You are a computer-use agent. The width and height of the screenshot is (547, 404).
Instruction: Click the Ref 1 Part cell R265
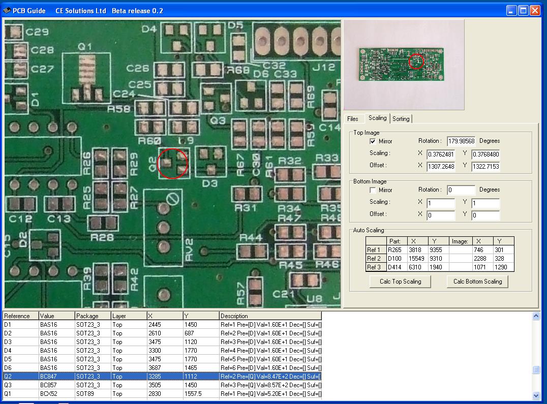[x=397, y=250]
